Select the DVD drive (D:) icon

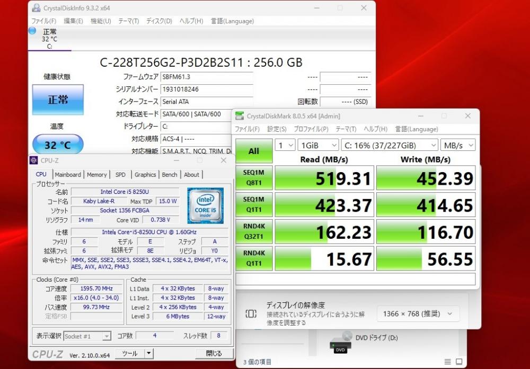pos(341,342)
